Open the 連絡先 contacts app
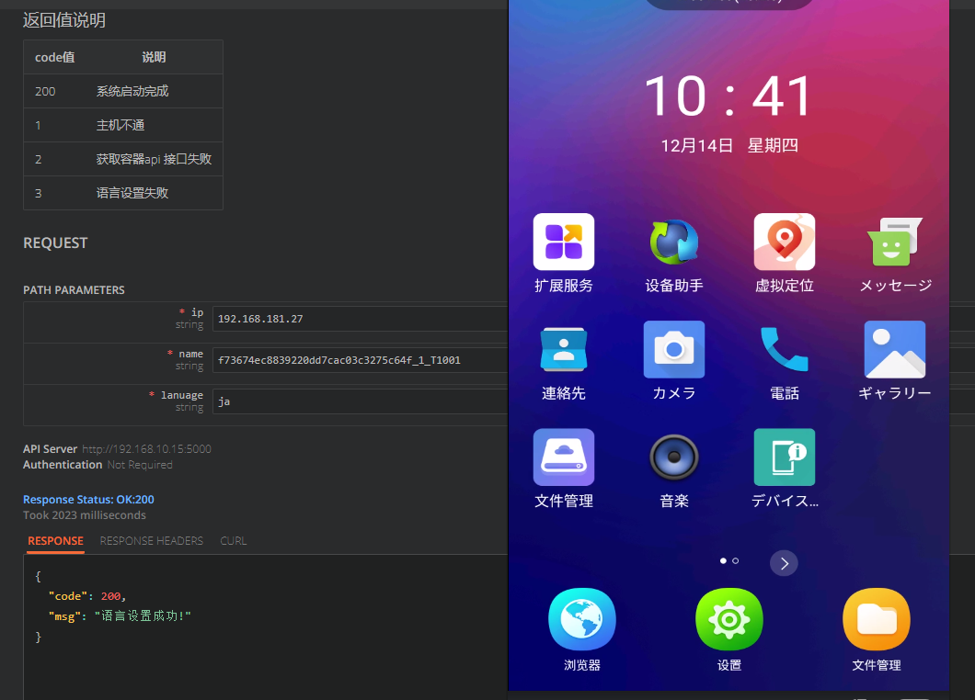This screenshot has width=975, height=700. (563, 349)
